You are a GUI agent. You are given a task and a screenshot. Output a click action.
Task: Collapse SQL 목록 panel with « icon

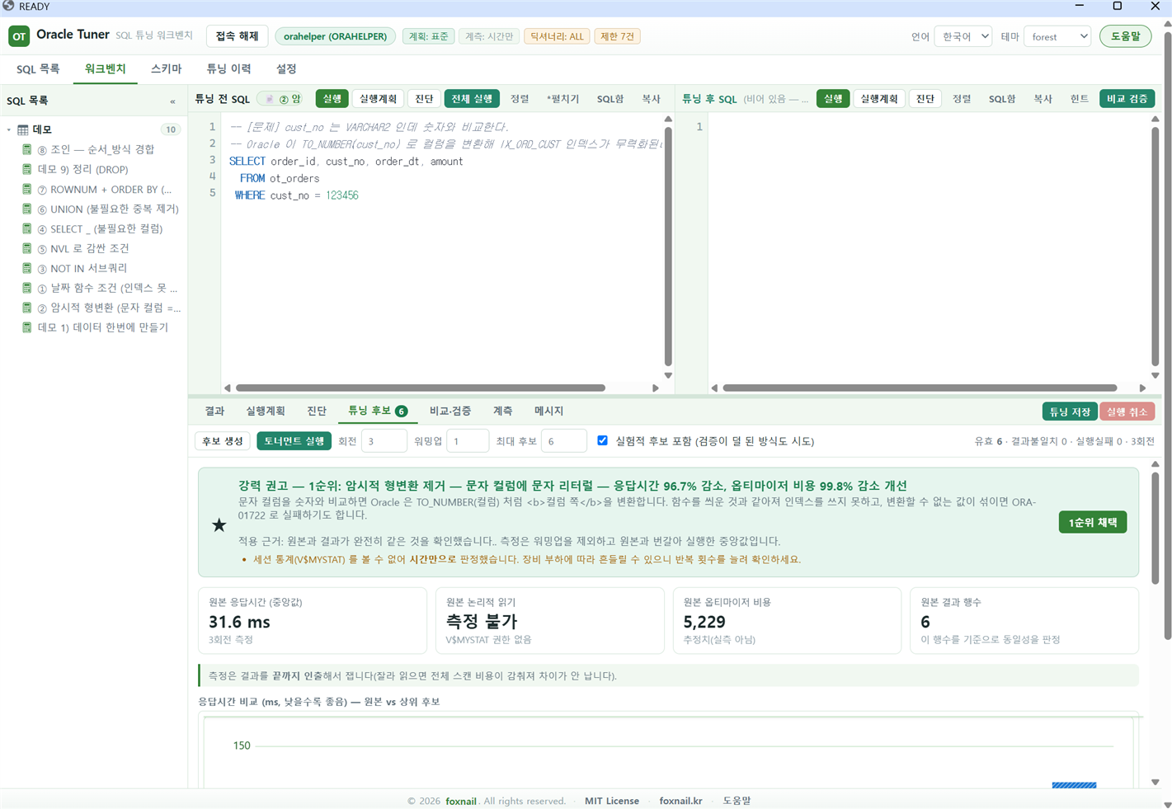[172, 101]
